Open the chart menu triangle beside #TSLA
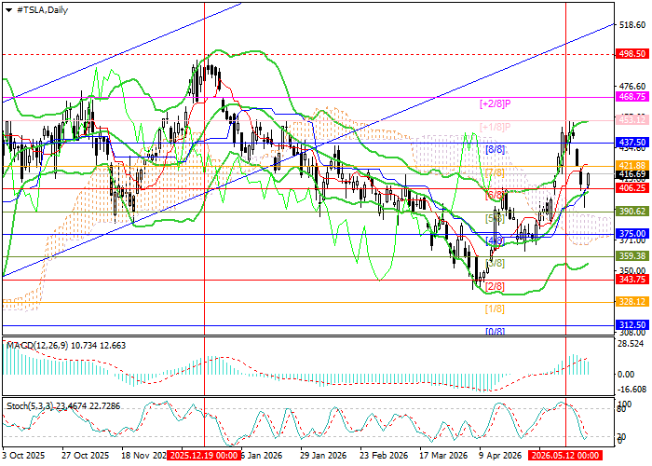652x466 pixels. click(8, 10)
